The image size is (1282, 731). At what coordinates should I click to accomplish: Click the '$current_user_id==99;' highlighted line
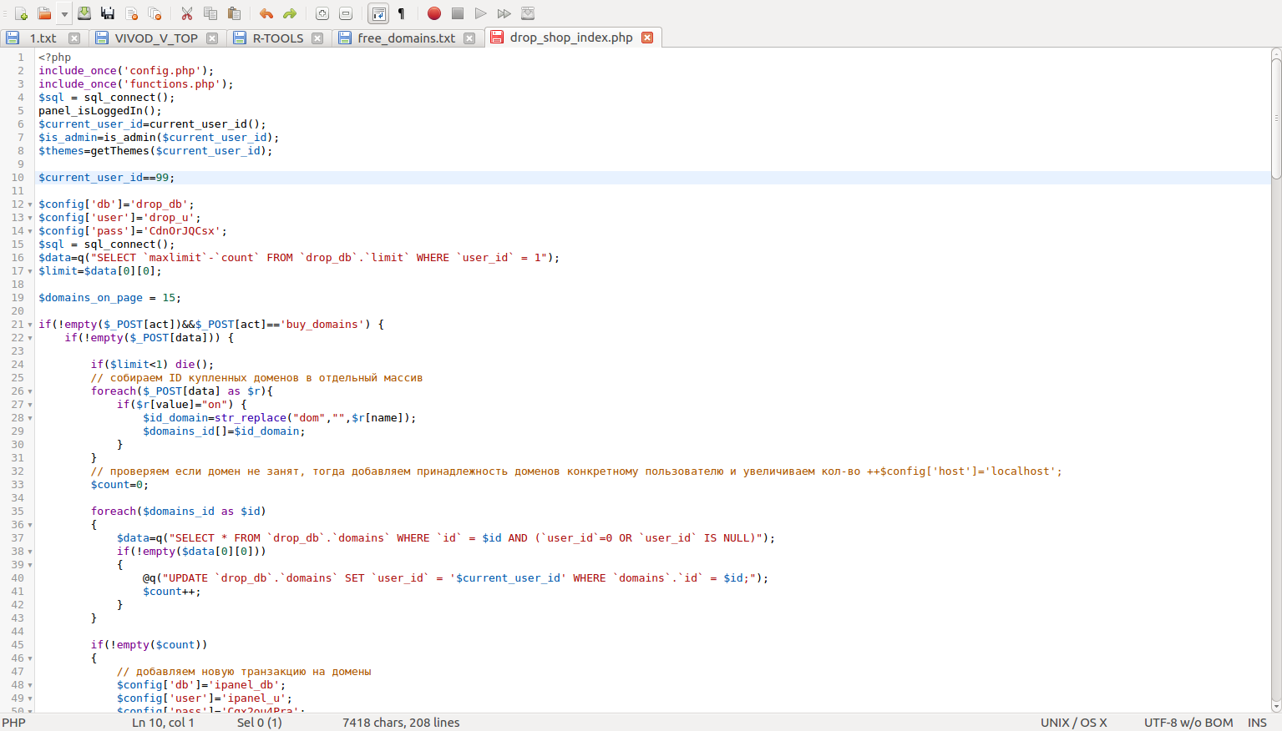coord(107,178)
